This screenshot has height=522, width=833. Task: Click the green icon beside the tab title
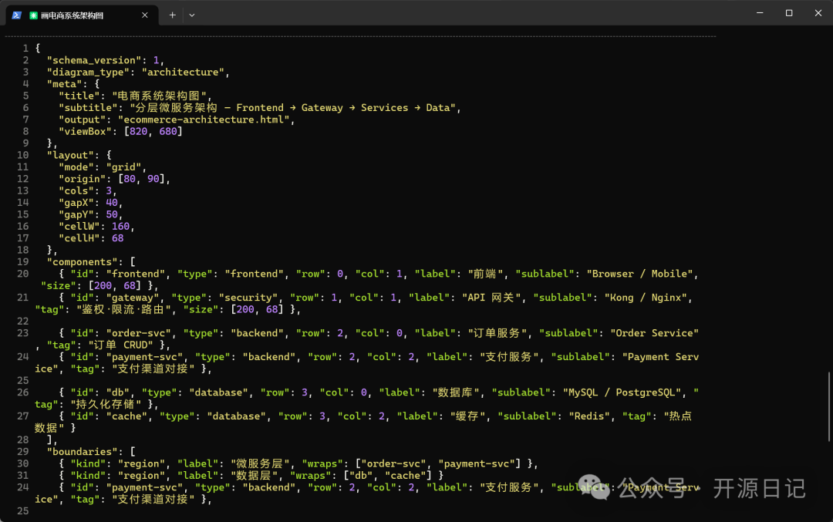[x=33, y=15]
